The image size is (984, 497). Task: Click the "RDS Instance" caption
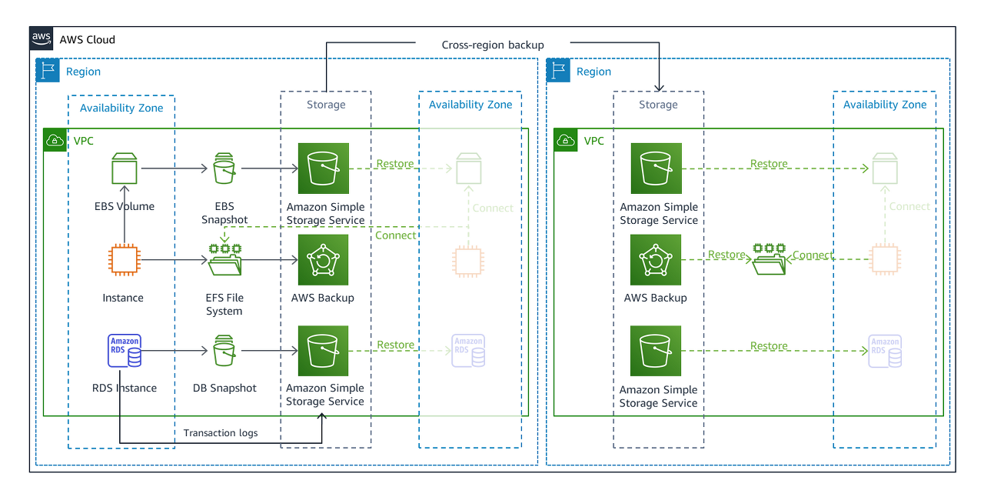pos(125,389)
